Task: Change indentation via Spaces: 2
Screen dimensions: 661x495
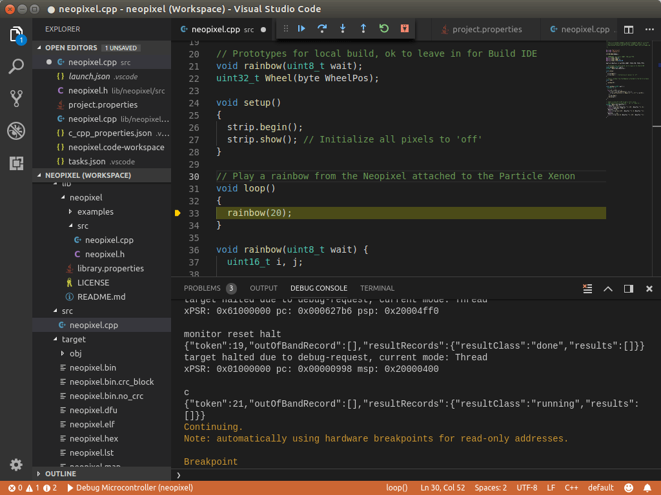Action: (x=491, y=488)
